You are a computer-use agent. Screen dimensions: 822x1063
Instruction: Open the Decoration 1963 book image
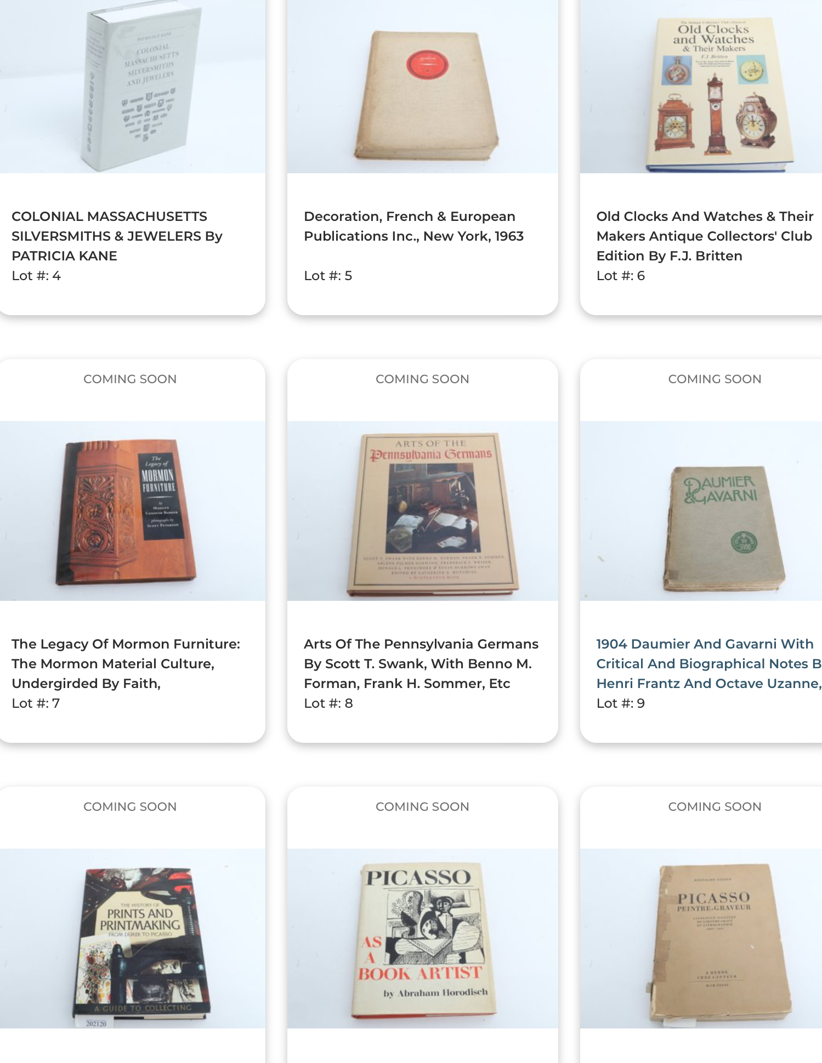(x=422, y=87)
